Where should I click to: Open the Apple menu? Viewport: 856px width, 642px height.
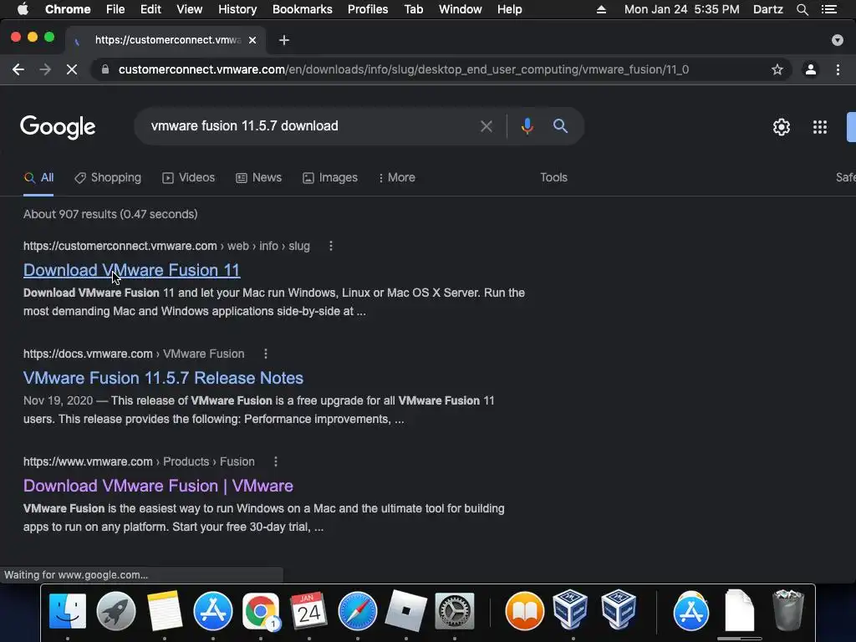pos(23,9)
